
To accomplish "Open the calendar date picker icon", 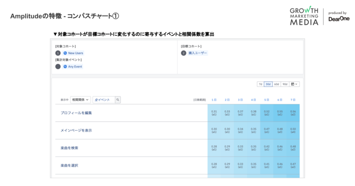I will 294,84.
